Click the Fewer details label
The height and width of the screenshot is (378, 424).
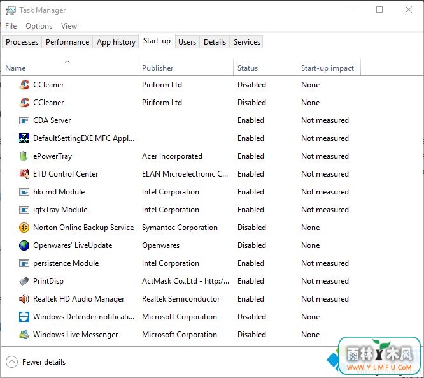point(44,362)
